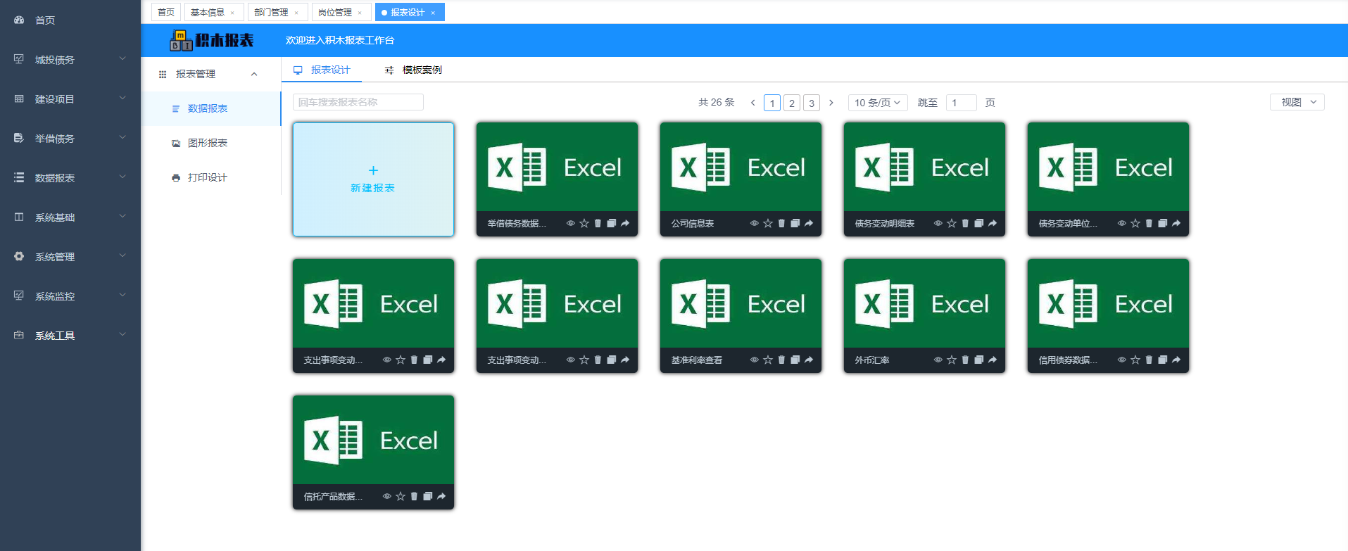
Task: Delete the 外币汇率 report
Action: tap(965, 360)
